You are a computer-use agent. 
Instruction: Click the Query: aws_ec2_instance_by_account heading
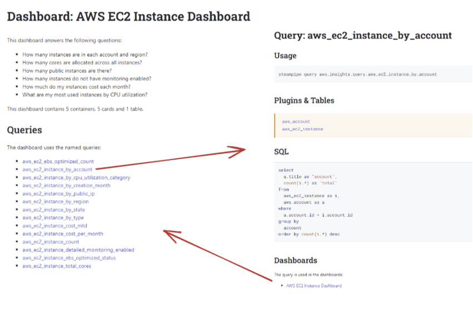[363, 36]
